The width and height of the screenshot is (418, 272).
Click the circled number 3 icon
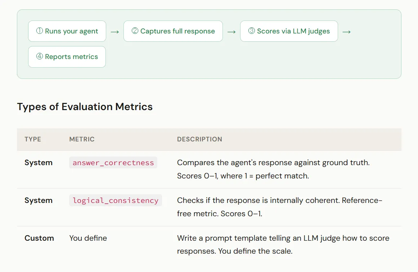pos(252,31)
